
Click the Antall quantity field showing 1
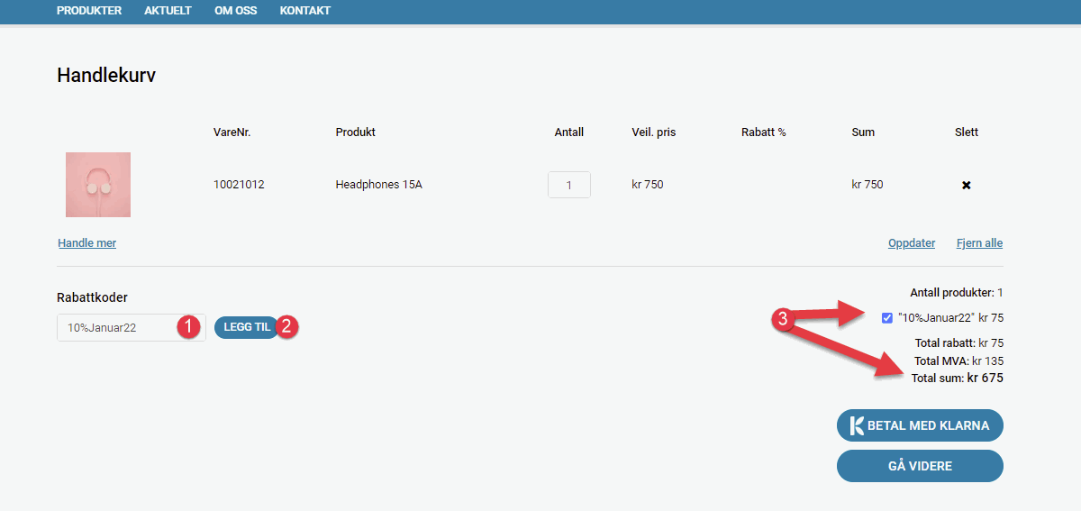click(x=569, y=185)
